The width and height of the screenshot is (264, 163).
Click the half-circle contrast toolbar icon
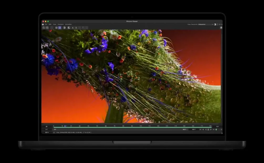click(x=64, y=28)
